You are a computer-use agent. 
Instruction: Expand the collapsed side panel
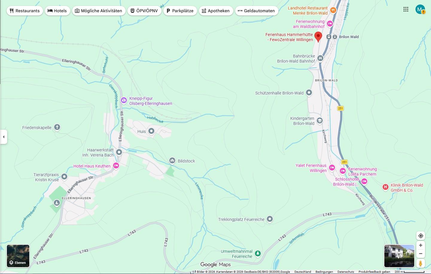pyautogui.click(x=4, y=137)
